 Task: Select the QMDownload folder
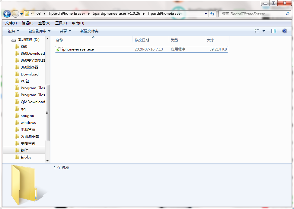pyautogui.click(x=33, y=102)
